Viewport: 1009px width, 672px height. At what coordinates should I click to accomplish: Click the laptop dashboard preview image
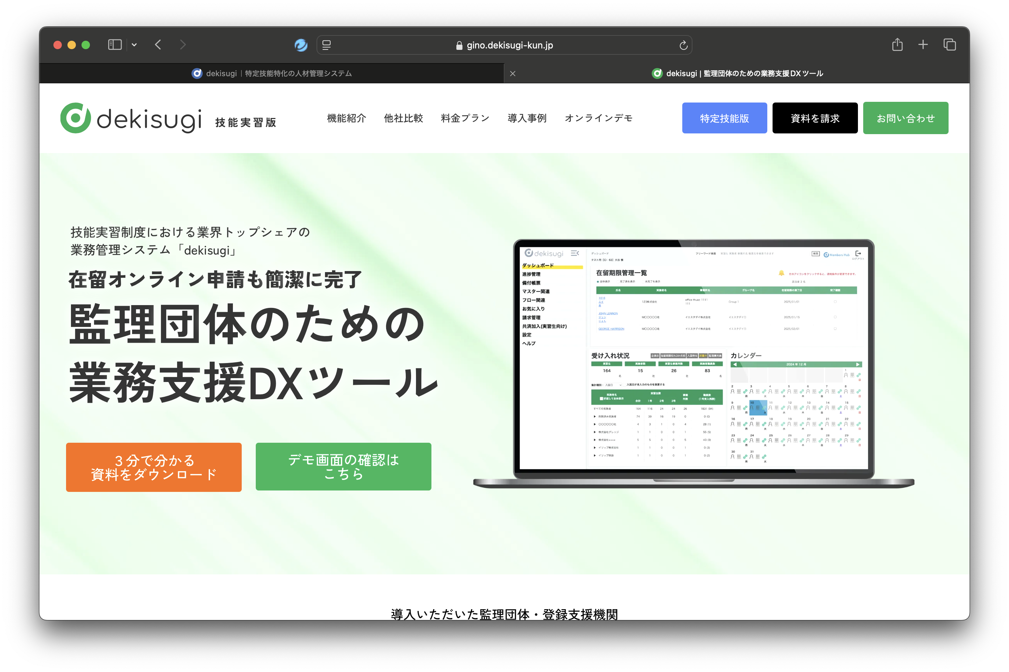point(694,363)
